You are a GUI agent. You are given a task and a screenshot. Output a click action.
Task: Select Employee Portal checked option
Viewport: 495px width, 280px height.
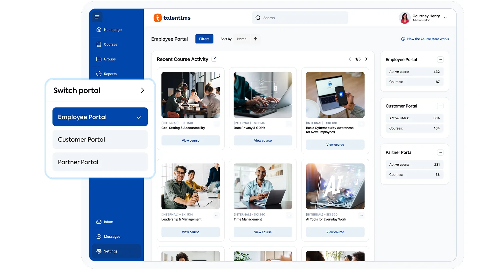click(x=100, y=117)
